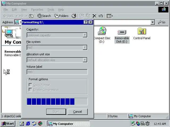Click the Search toolbar button
Image resolution: width=170 pixels, height=127 pixels.
coord(44,16)
